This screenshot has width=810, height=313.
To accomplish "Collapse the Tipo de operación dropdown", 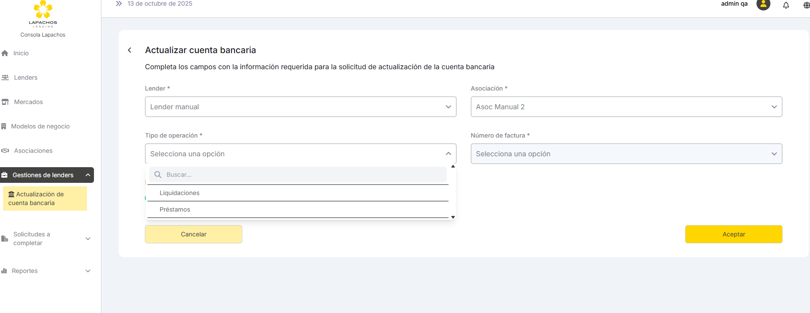I will tap(448, 154).
